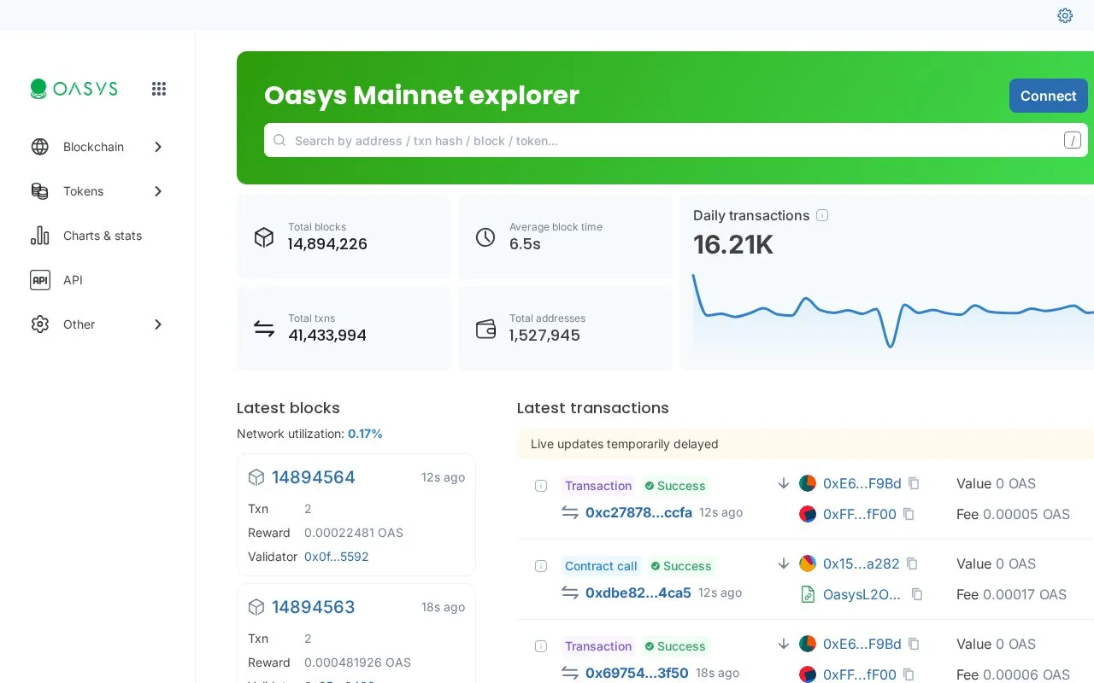1094x683 pixels.
Task: Open block 14894564
Action: [314, 477]
